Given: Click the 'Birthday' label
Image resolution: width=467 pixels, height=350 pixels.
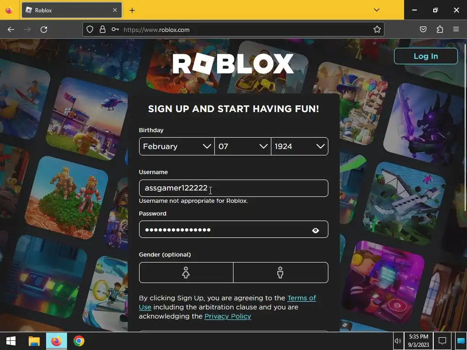Looking at the screenshot, I should 151,130.
